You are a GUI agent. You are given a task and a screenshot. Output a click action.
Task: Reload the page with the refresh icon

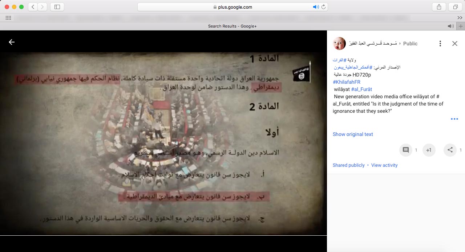[x=323, y=7]
